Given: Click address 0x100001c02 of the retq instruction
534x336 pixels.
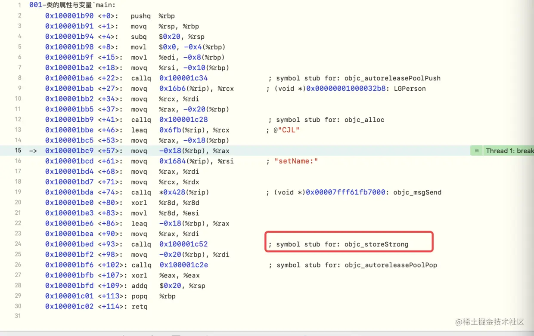Looking at the screenshot, I should 69,306.
